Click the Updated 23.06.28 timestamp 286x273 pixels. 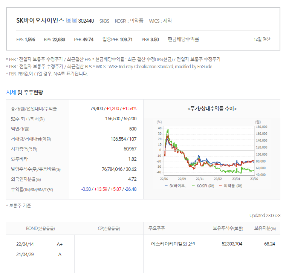[265, 216]
